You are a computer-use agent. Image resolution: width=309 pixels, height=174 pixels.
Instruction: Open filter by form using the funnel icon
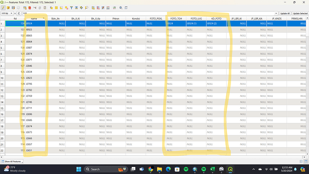click(x=71, y=8)
